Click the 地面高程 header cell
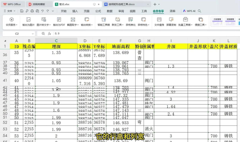The width and height of the screenshot is (240, 142). [121, 46]
